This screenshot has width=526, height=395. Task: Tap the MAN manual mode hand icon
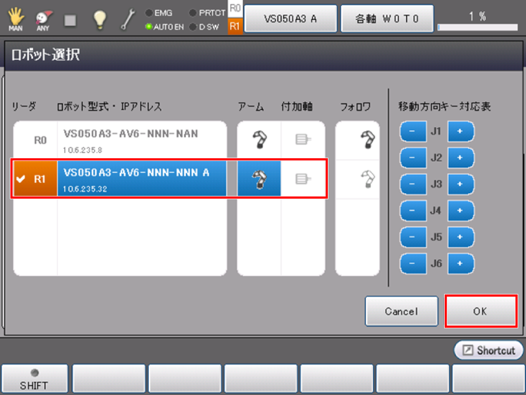point(15,20)
